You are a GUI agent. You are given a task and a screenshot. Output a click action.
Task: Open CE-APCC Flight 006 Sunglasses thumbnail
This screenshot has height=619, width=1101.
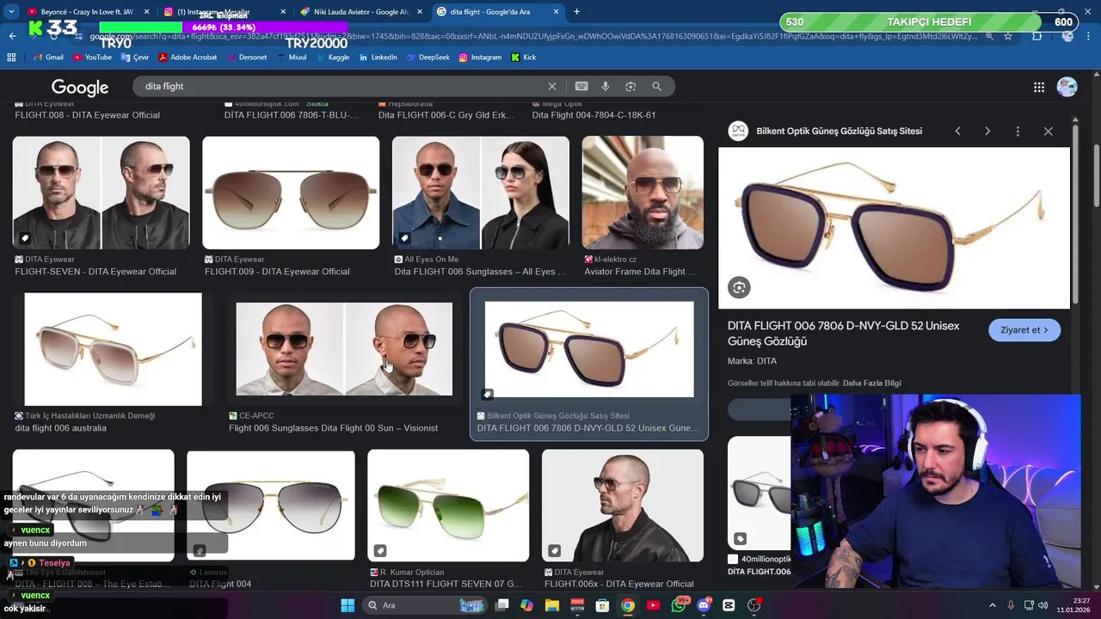[344, 349]
